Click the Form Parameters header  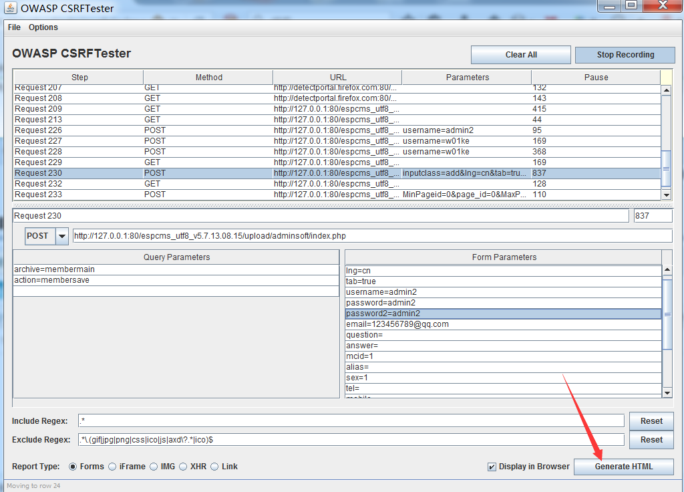point(504,257)
